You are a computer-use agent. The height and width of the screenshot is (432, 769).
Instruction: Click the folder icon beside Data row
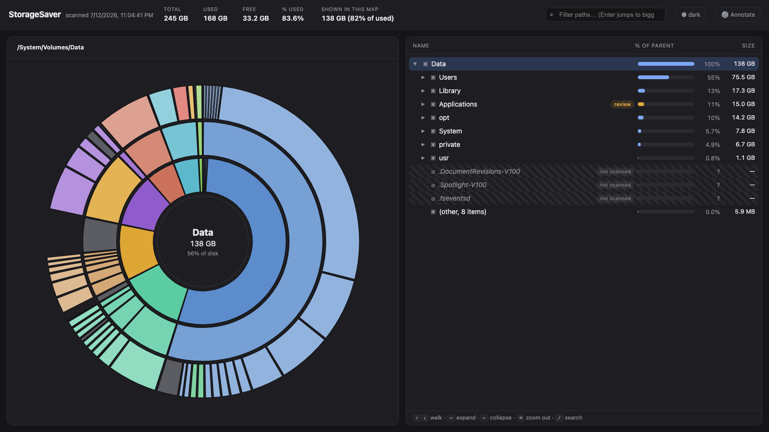click(425, 64)
